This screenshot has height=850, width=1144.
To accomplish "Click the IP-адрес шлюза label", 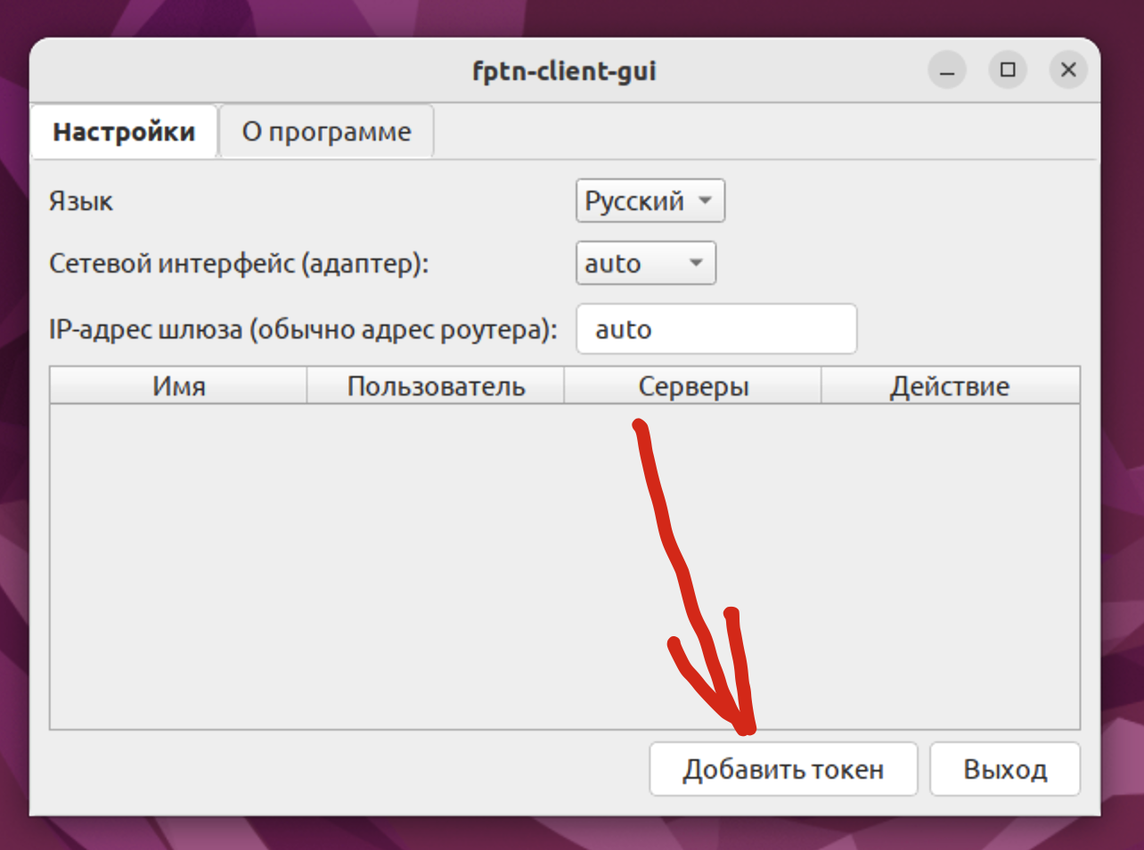I will [303, 330].
